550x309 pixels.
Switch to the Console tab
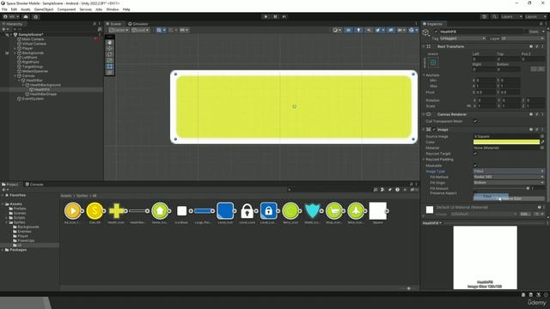pyautogui.click(x=34, y=184)
